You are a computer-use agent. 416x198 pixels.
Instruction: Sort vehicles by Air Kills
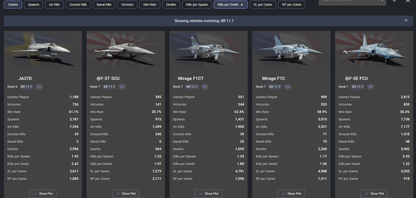pyautogui.click(x=54, y=5)
